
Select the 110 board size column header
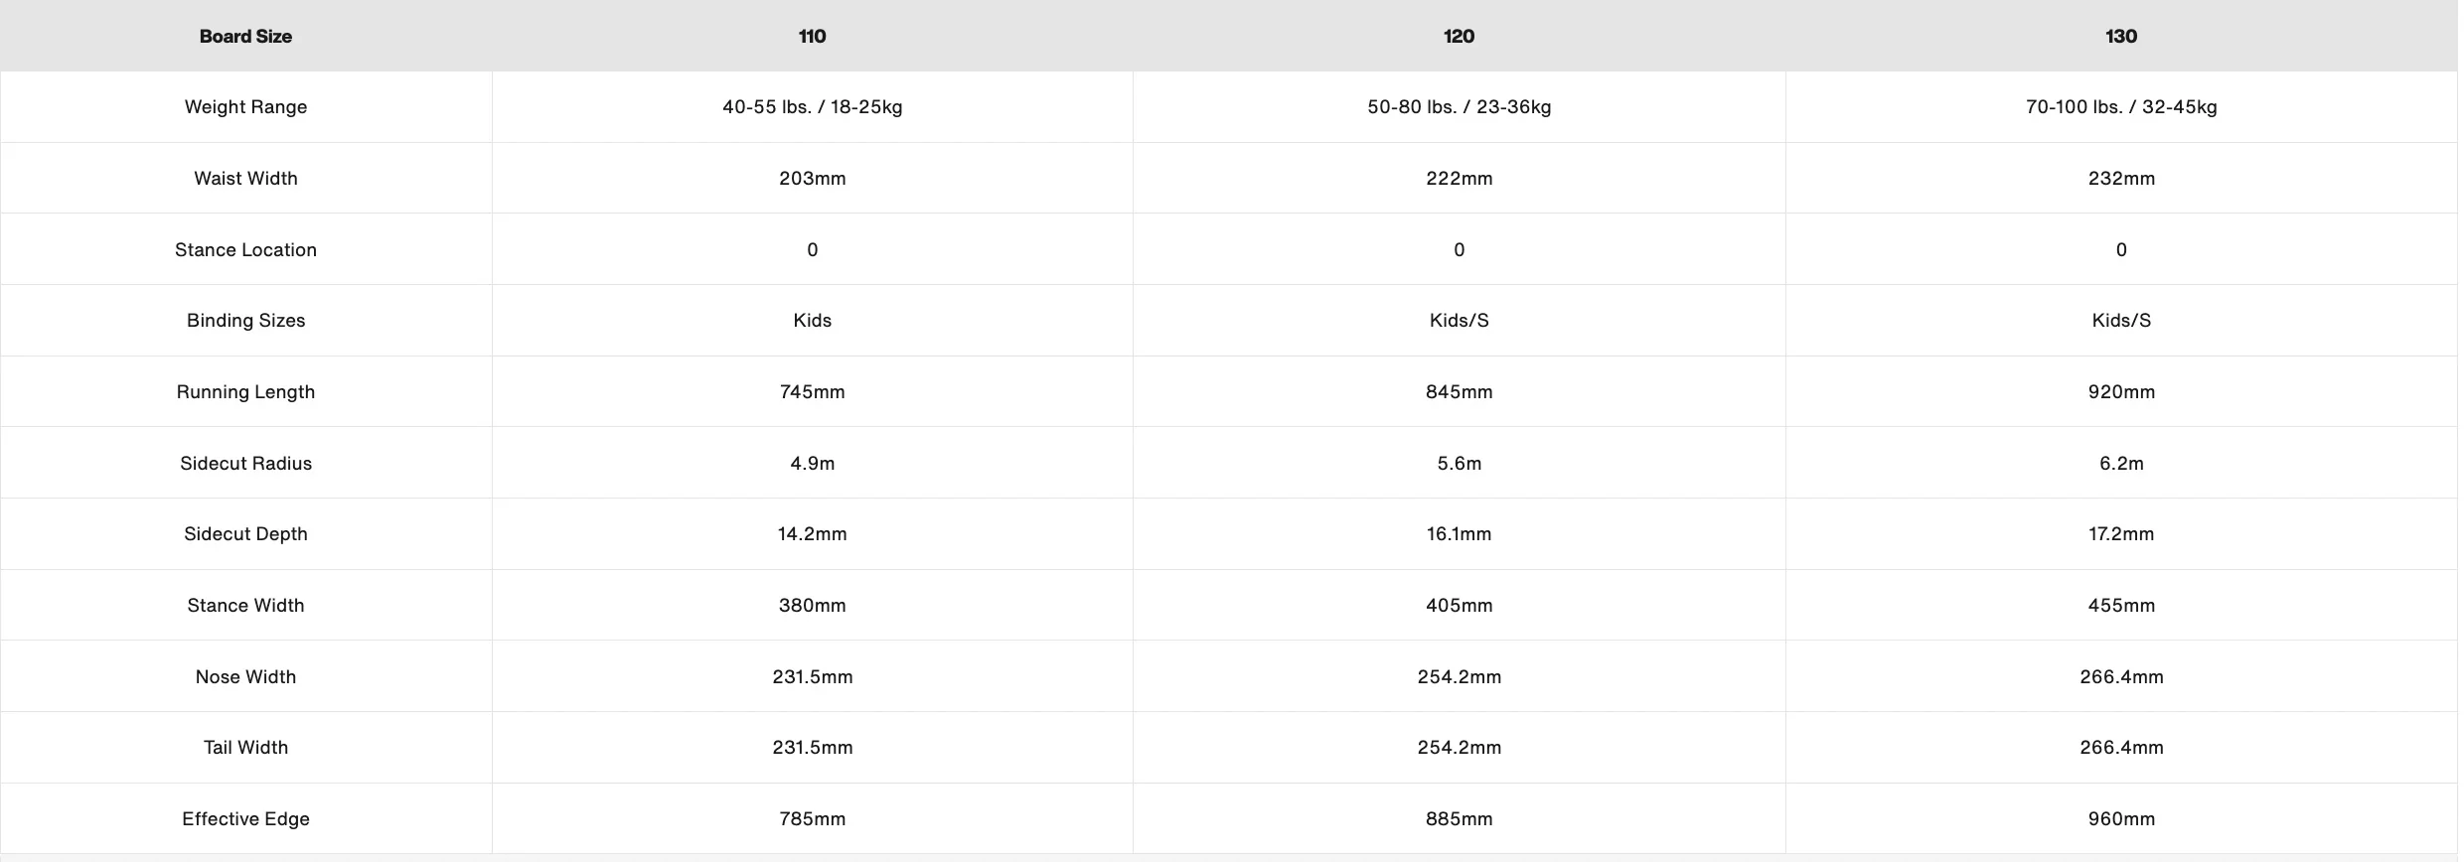812,37
